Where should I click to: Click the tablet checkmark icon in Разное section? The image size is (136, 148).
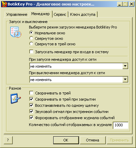15,99
